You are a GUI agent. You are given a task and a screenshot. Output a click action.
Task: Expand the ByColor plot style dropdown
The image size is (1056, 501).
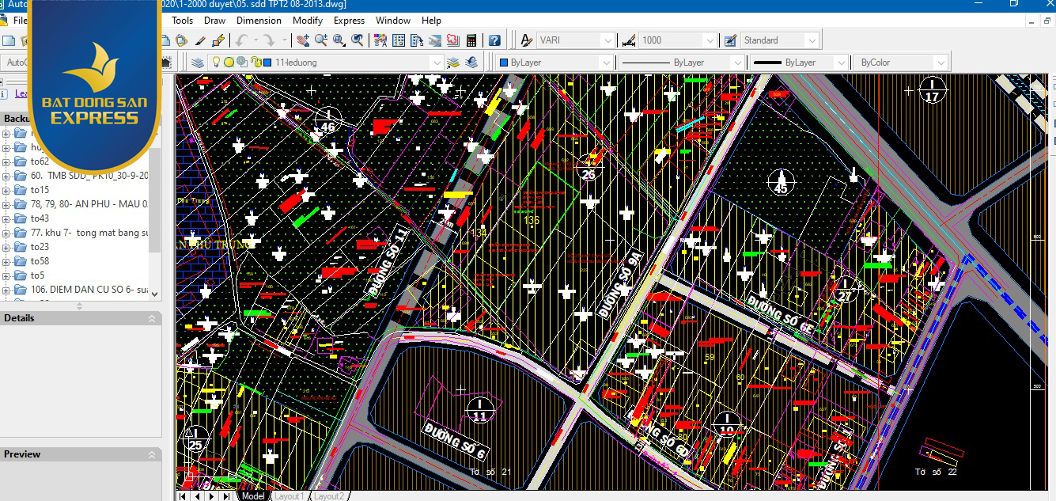tap(940, 63)
